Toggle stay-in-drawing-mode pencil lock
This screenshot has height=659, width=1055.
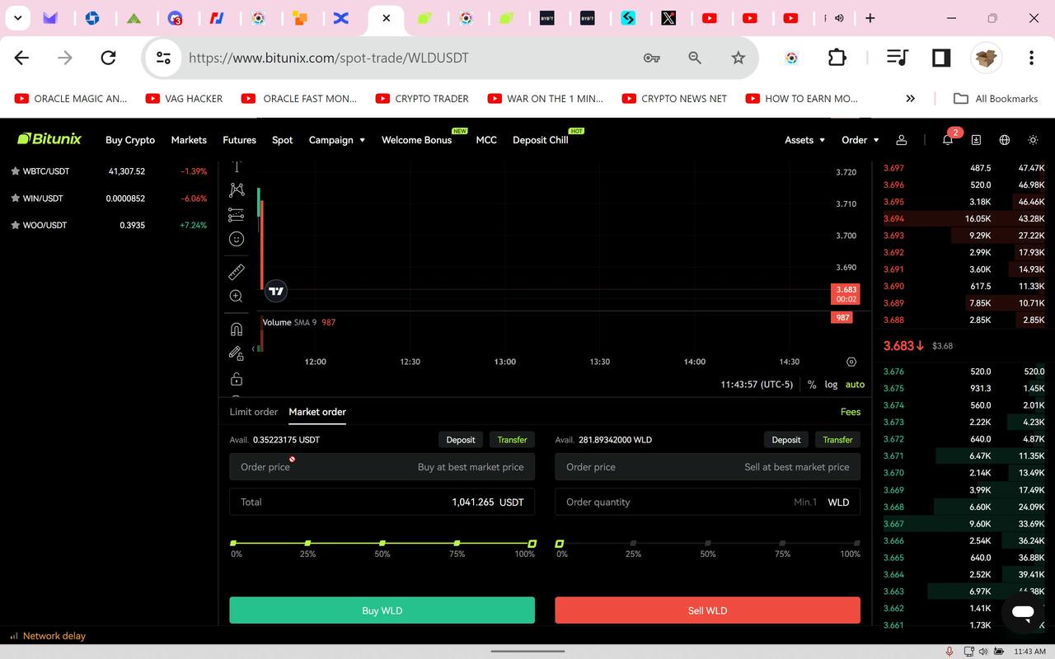click(x=237, y=353)
